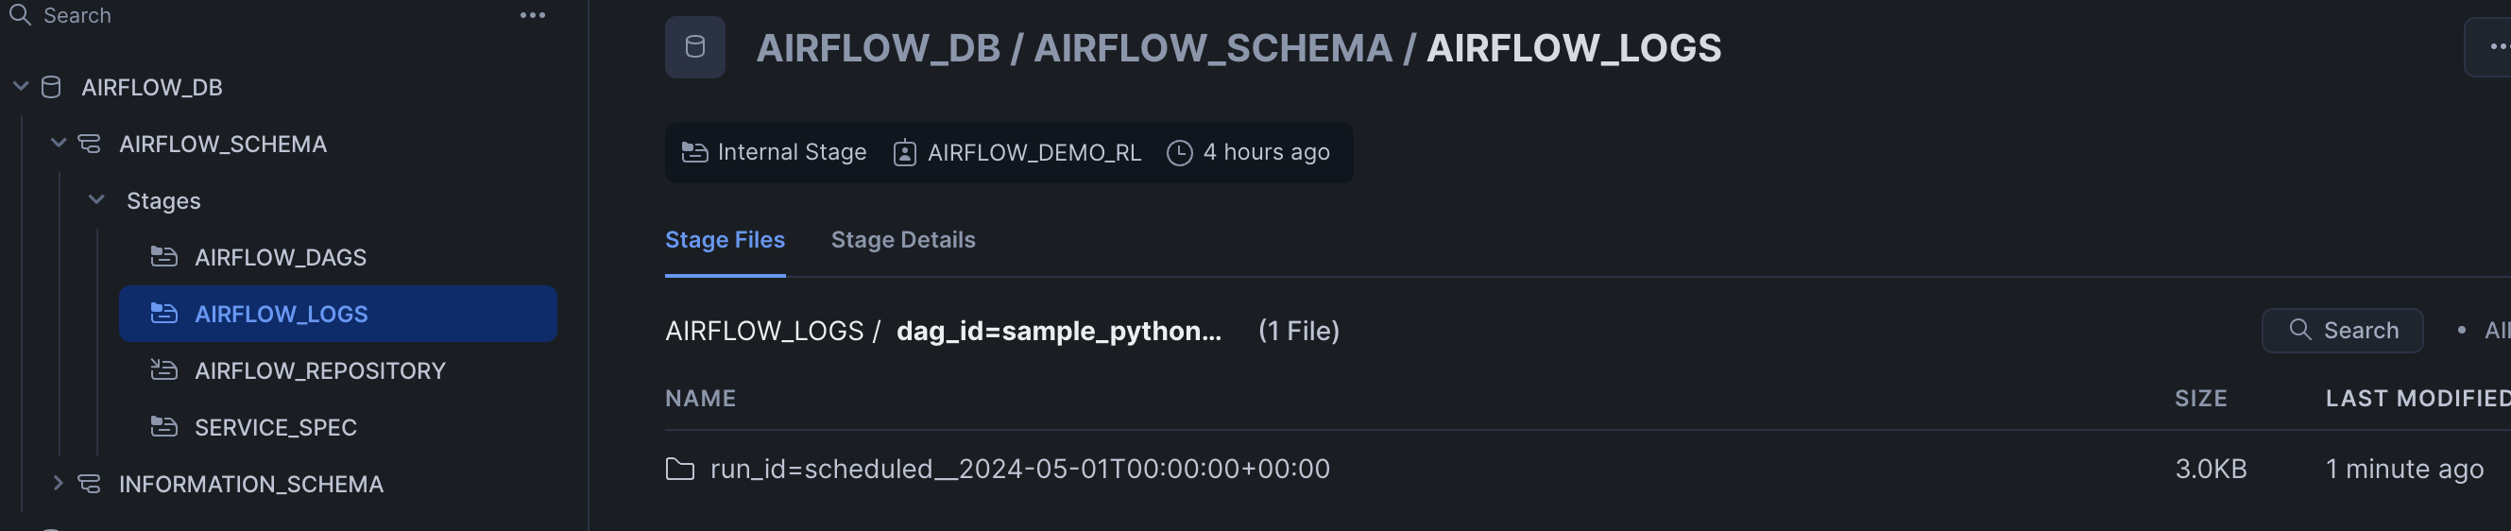Collapse the AIRFLOW_DB tree node
This screenshot has height=531, width=2511.
[x=21, y=87]
